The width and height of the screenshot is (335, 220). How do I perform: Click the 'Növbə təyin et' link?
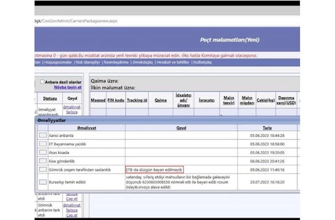coord(67,87)
